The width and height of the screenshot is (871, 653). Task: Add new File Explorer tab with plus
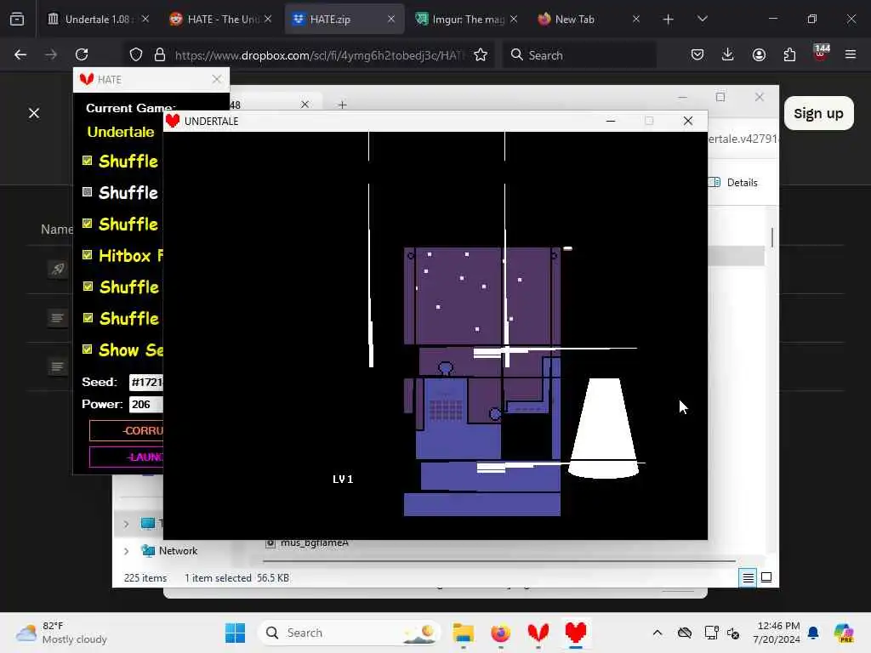coord(342,105)
